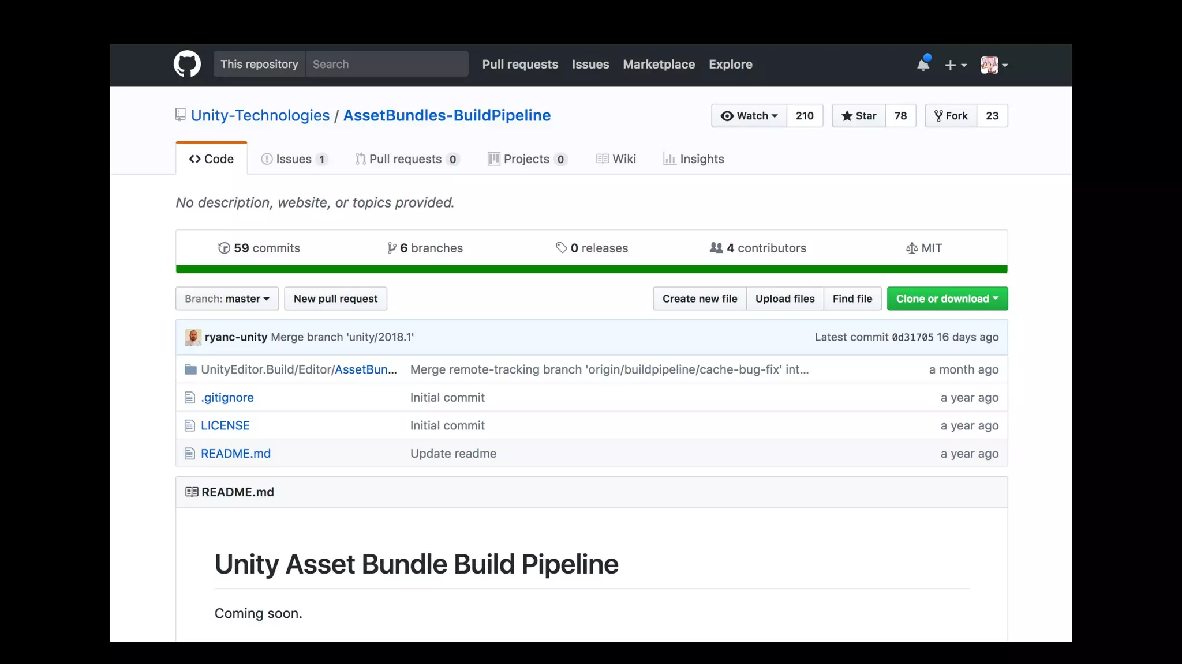This screenshot has width=1182, height=664.
Task: Expand the Branch: master selector
Action: point(227,299)
